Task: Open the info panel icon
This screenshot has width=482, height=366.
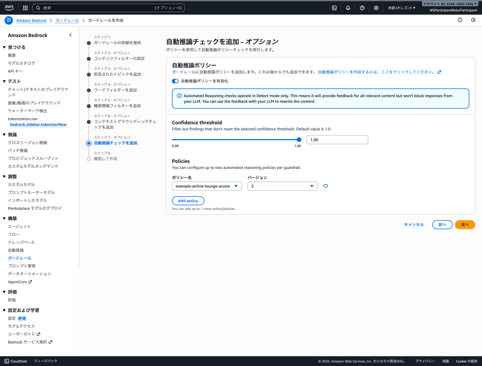Action: (460, 20)
